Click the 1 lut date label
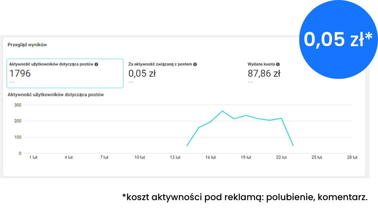The image size is (378, 213). [33, 157]
